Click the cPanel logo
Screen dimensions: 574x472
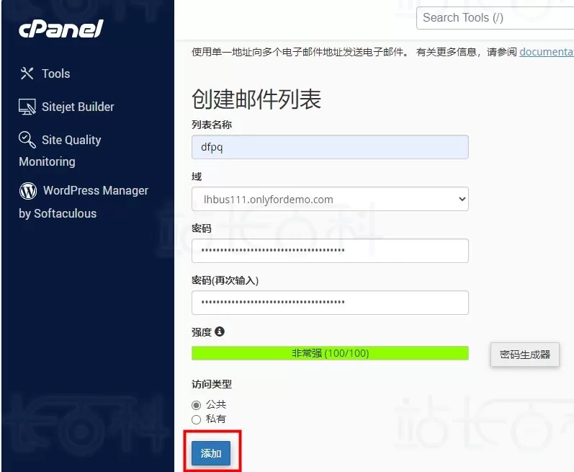point(61,29)
